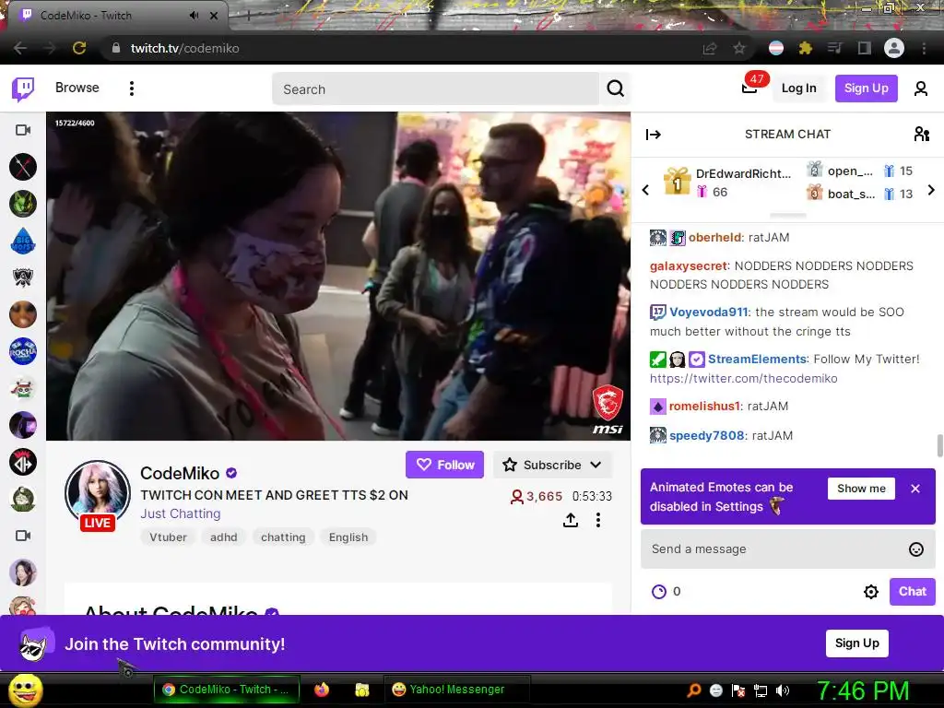
Task: Click the CodeMiko LIVE avatar
Action: pyautogui.click(x=98, y=494)
